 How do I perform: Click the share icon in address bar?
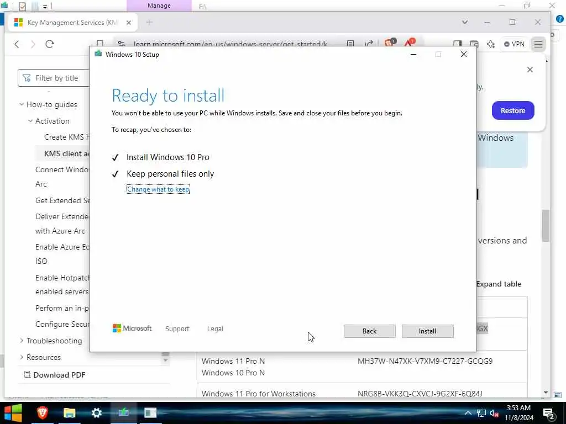(369, 44)
